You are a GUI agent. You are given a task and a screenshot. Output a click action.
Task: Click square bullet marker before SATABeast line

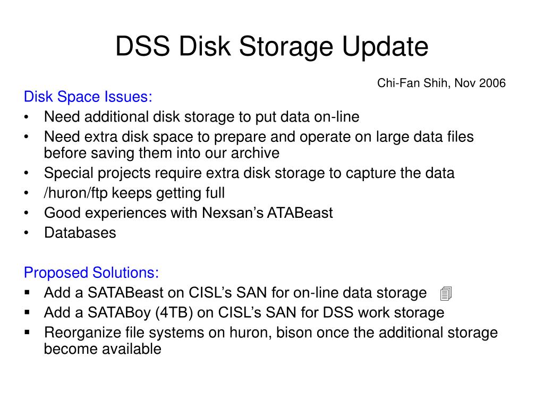(28, 293)
